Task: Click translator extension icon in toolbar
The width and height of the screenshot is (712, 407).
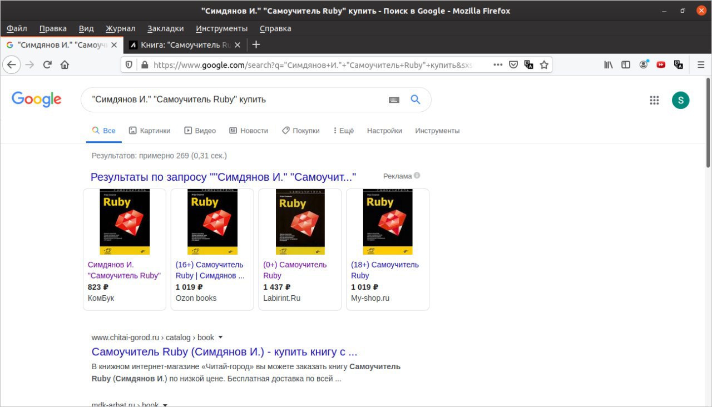Action: [x=678, y=64]
